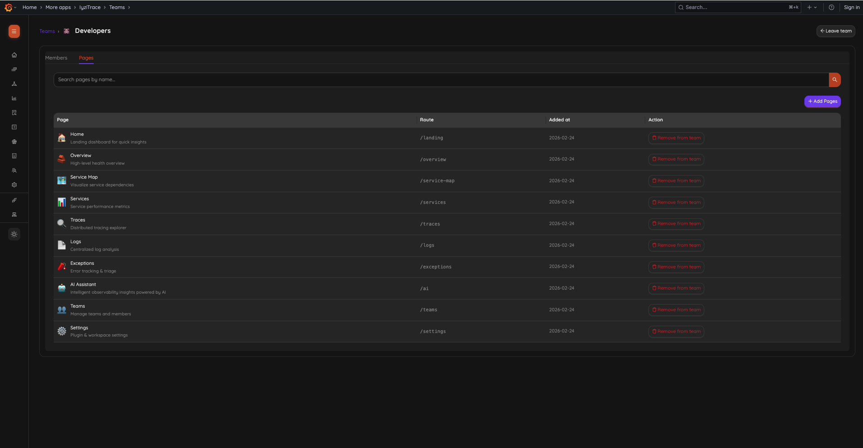
Task: Click the /landing route text
Action: (431, 138)
